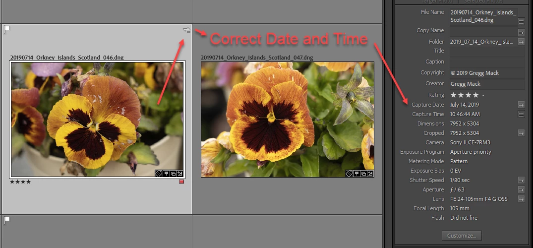The image size is (533, 248).
Task: Click the batch rename icon beside File Name
Action: click(521, 21)
